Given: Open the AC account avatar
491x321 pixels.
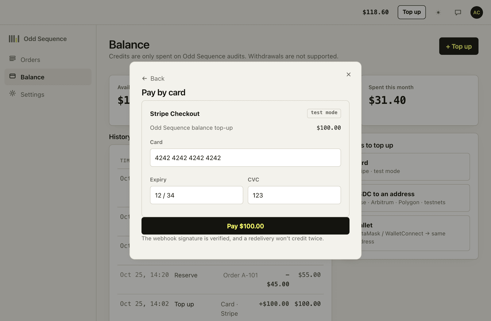Looking at the screenshot, I should click(x=477, y=13).
